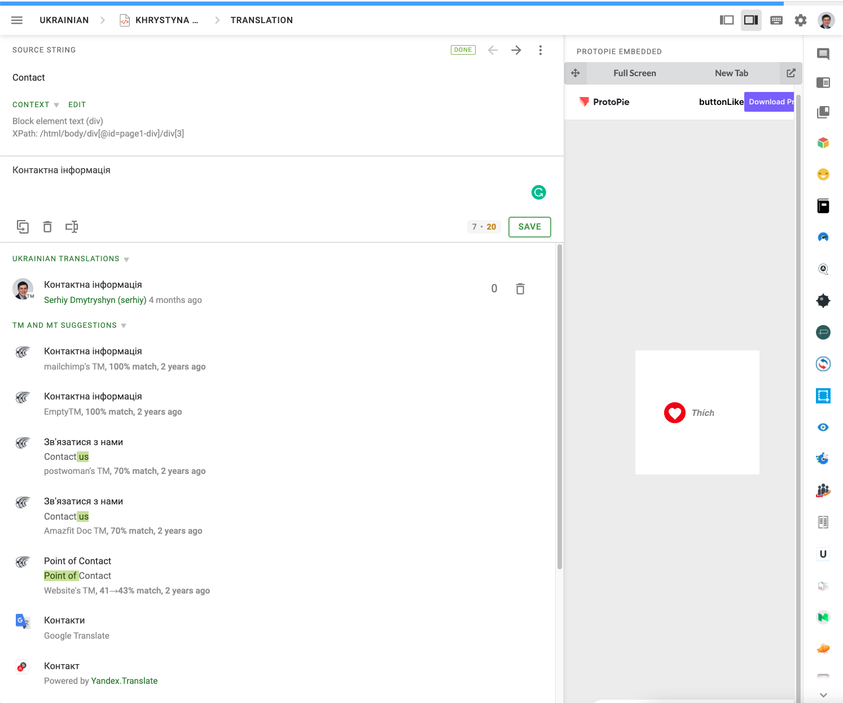Screen dimensions: 843x703
Task: Click DONE status badge
Action: point(463,50)
